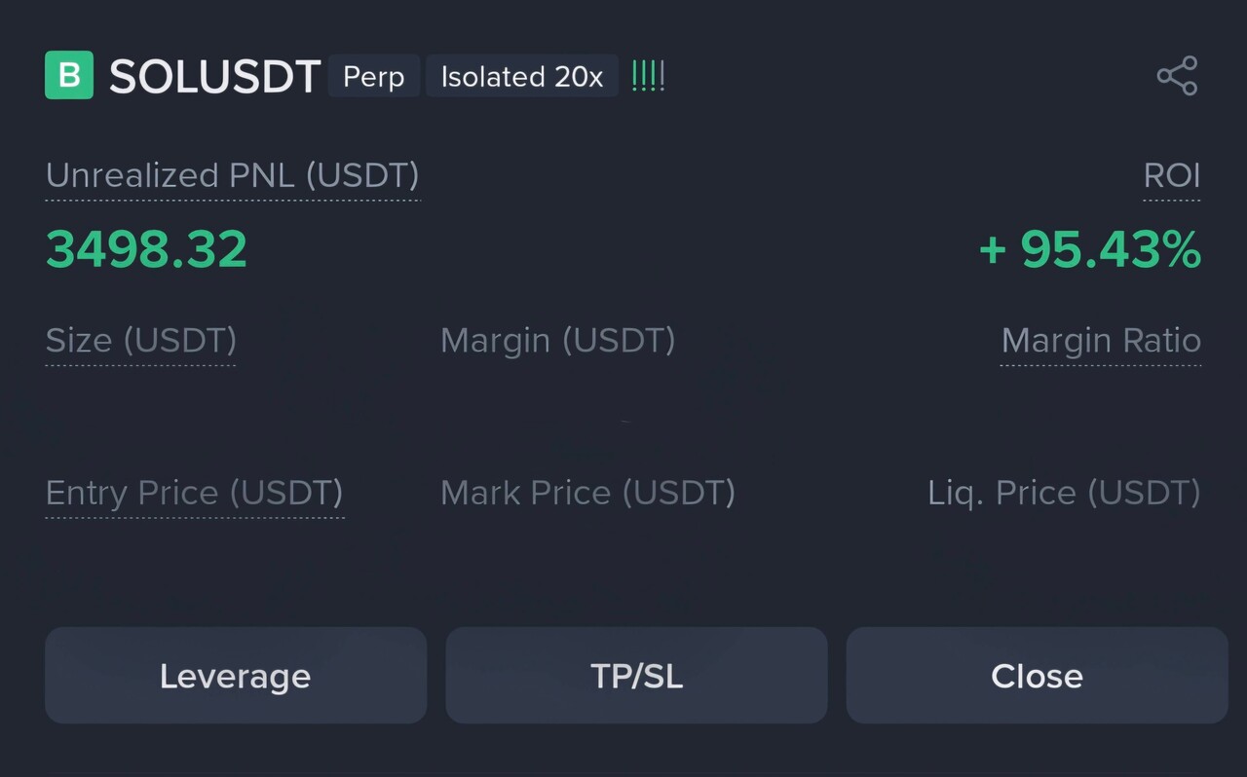Tap the Isolated 20x margin mode tag
The image size is (1247, 777).
point(522,77)
